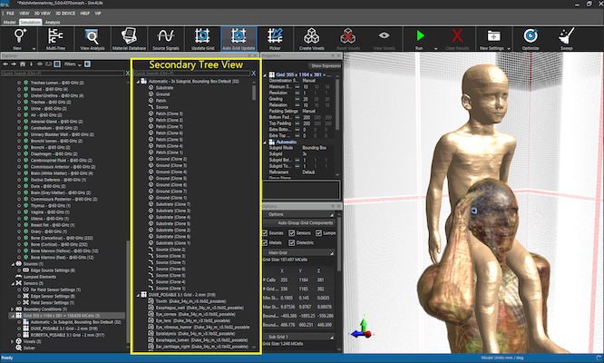Click the Update Grid icon

point(202,36)
